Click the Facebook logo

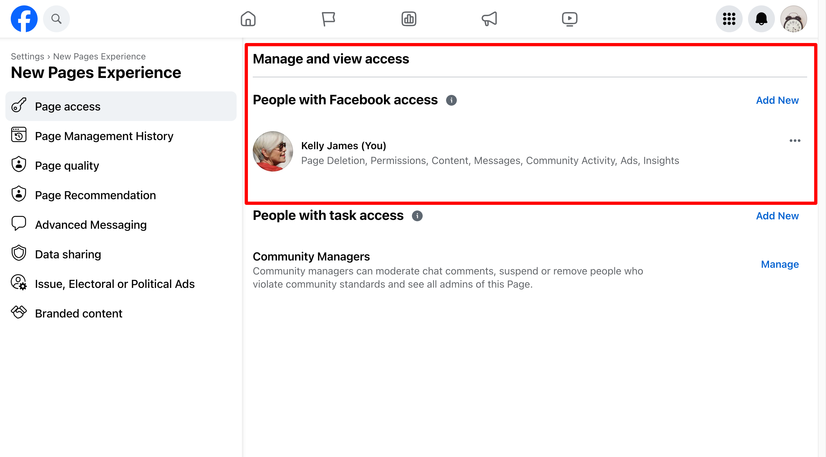tap(24, 19)
